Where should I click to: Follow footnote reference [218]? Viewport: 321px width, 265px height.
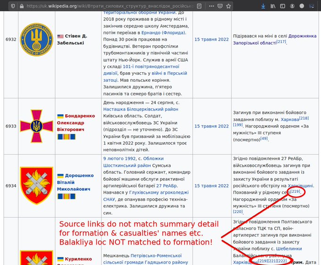click(304, 118)
